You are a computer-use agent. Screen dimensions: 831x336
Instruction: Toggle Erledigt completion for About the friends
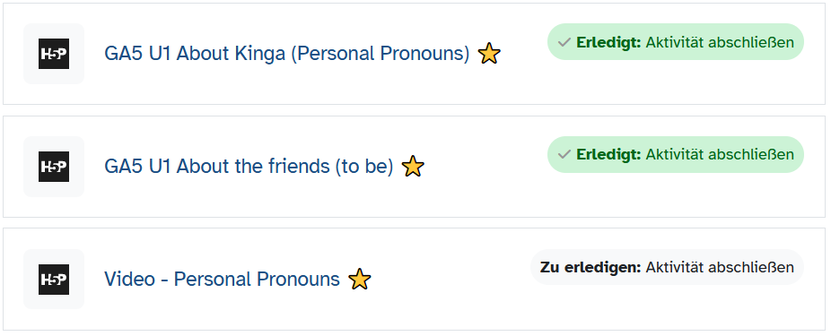[x=675, y=154]
